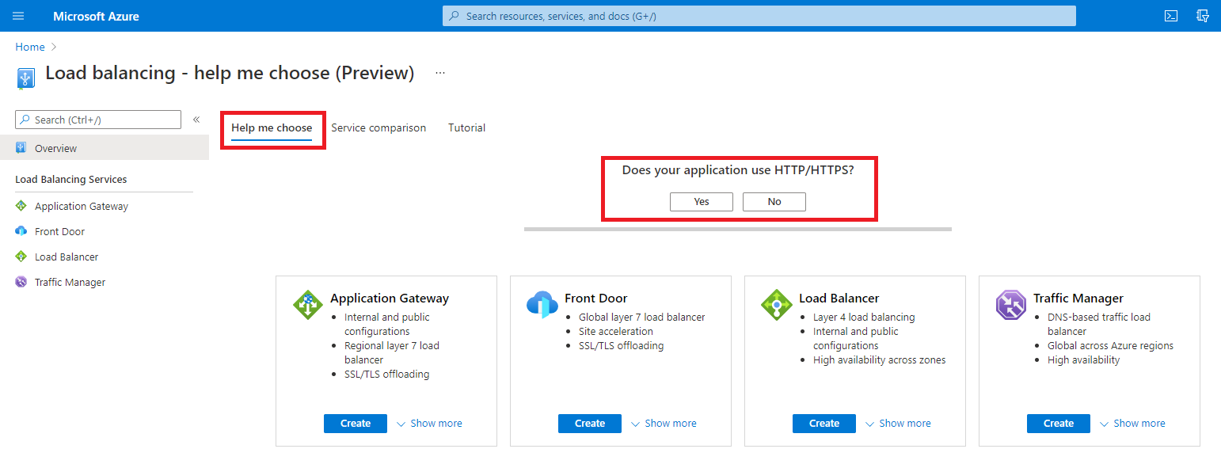This screenshot has height=464, width=1221.
Task: Switch to the Help me choose tab
Action: [272, 127]
